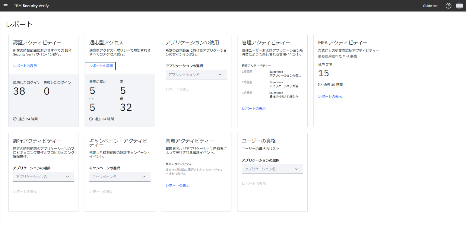Viewport: 466px width, 226px height.
Task: Click clock icon beside 過去 30 日間
Action: [320, 84]
